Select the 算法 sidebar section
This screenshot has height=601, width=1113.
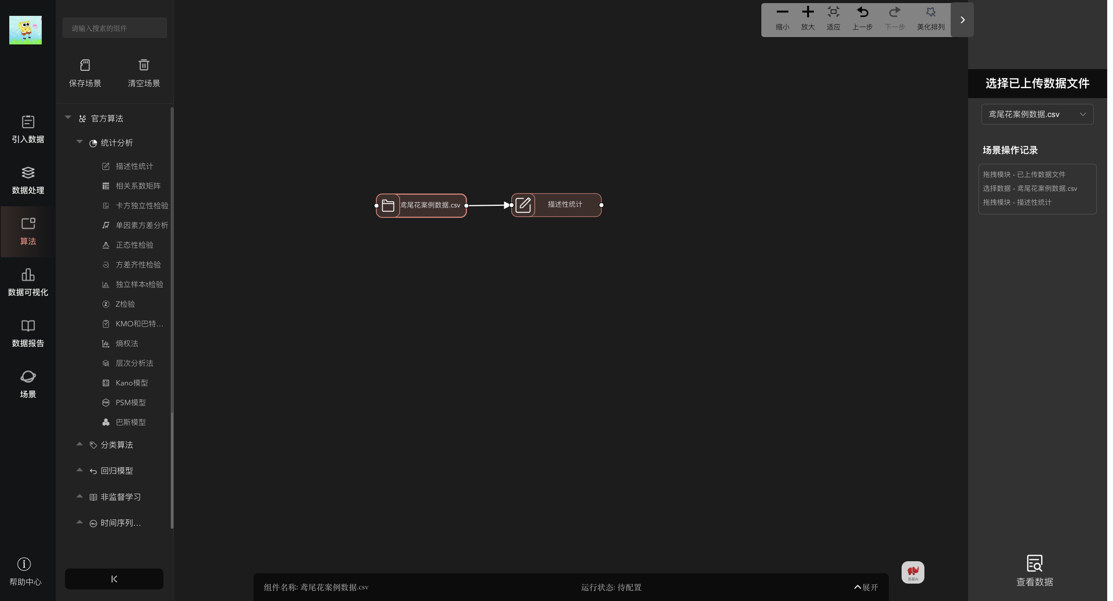[x=28, y=232]
